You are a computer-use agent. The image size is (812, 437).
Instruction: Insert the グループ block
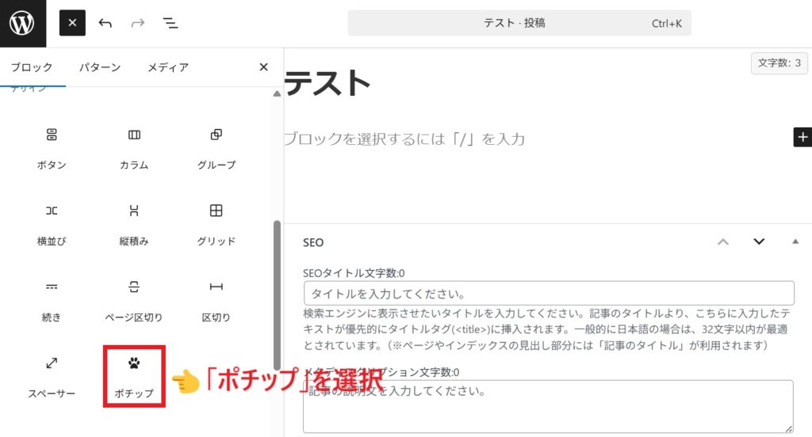click(x=216, y=148)
